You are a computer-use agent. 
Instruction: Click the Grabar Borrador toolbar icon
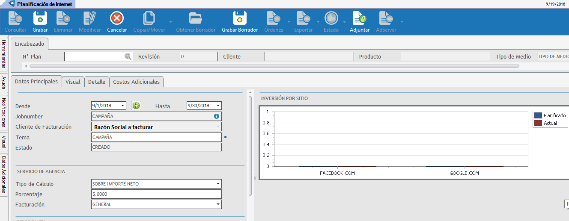239,18
